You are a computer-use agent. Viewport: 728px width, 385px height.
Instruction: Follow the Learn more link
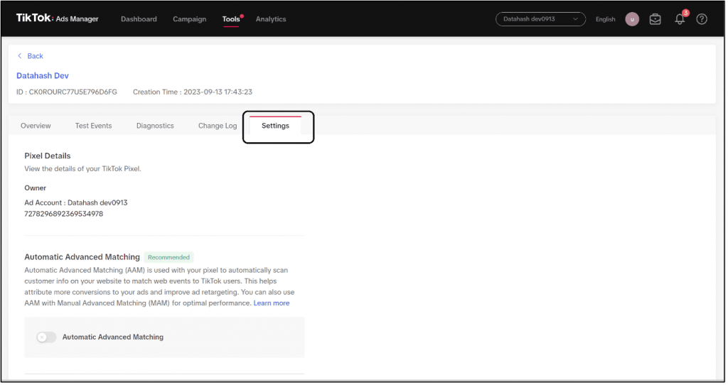272,303
